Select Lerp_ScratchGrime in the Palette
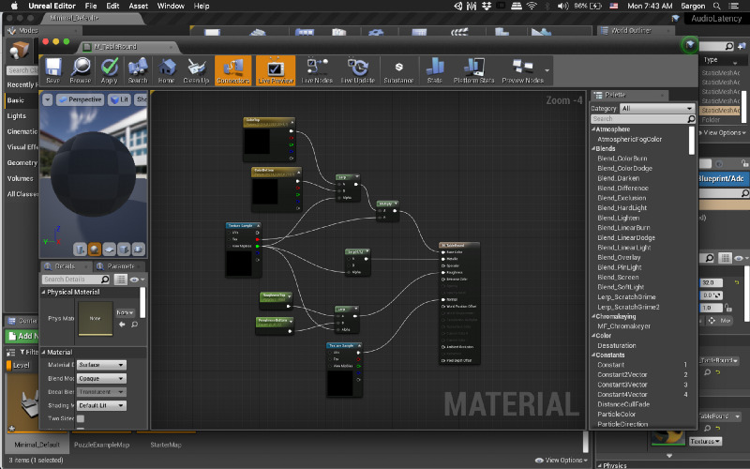This screenshot has height=469, width=750. (x=626, y=296)
